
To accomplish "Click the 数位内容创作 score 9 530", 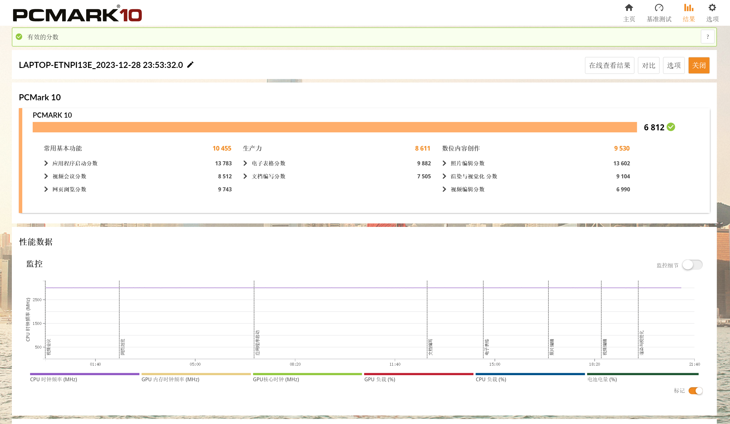I will pyautogui.click(x=622, y=148).
